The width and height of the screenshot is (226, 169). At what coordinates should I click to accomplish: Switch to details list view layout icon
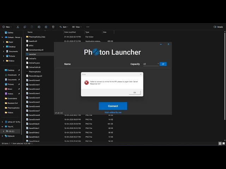[220, 143]
